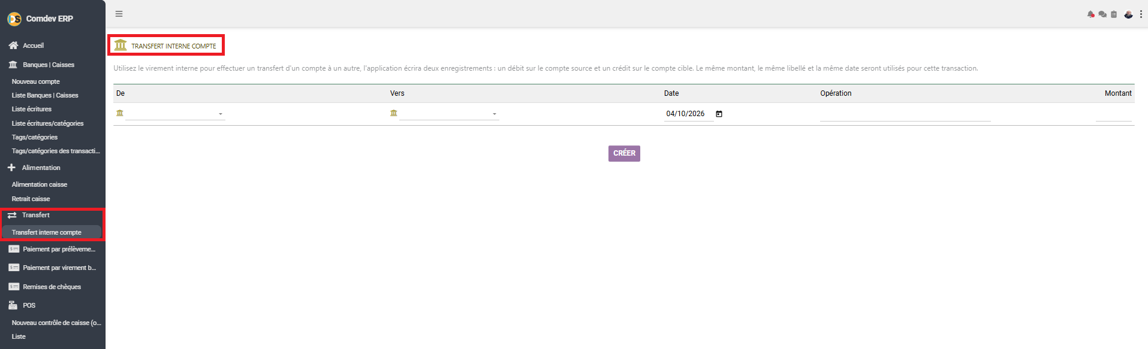The image size is (1148, 349).
Task: Open the chat messages icon
Action: (x=1102, y=14)
